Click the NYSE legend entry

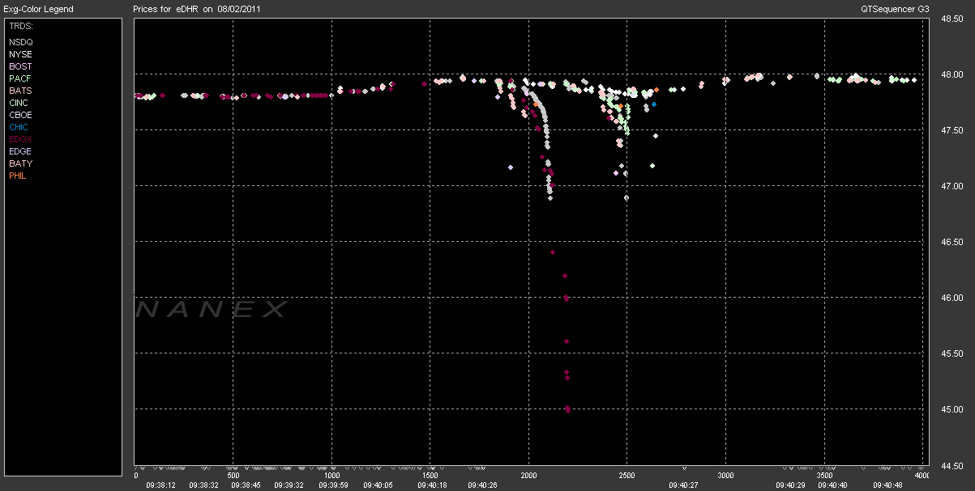coord(21,54)
